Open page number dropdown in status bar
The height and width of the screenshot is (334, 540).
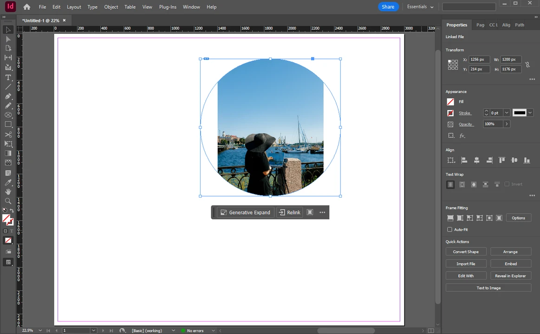coord(93,331)
